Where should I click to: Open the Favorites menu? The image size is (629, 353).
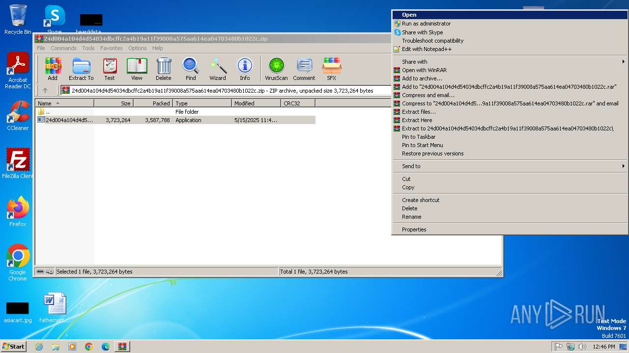112,48
